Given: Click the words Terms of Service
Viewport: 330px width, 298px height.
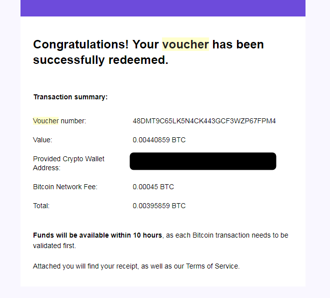Looking at the screenshot, I should click(x=212, y=266).
